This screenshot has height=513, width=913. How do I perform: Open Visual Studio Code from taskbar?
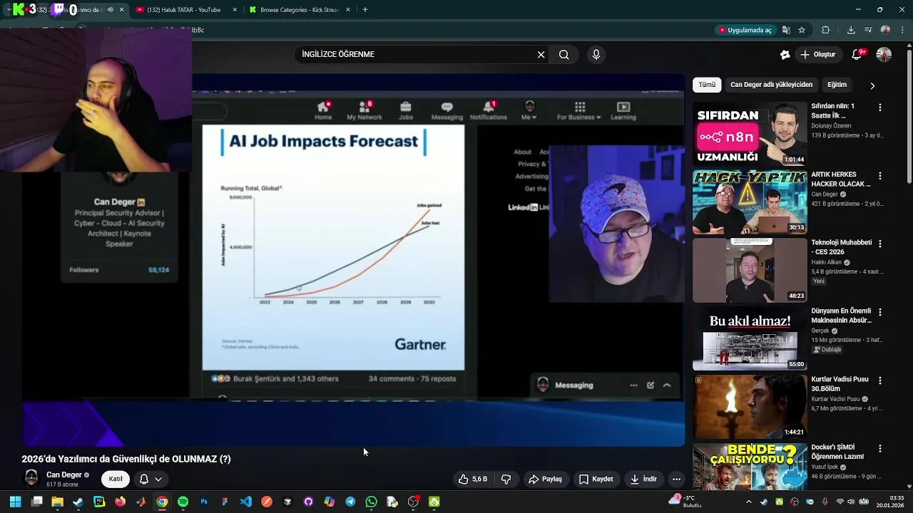click(245, 502)
